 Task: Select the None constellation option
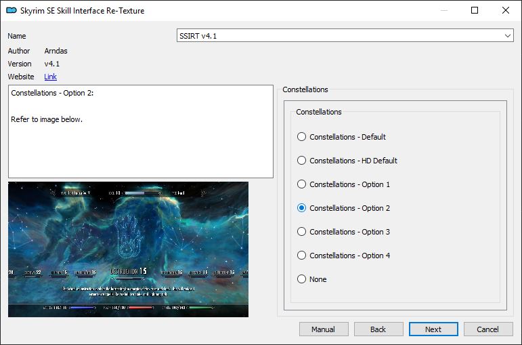tap(302, 279)
